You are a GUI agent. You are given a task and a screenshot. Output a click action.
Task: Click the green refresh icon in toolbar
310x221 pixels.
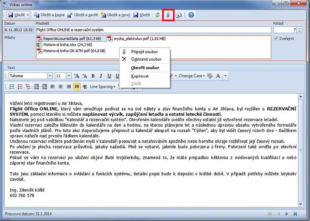158,15
